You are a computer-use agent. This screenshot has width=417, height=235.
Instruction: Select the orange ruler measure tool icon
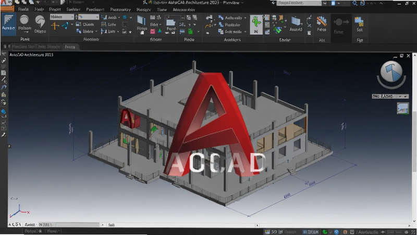tap(322, 20)
